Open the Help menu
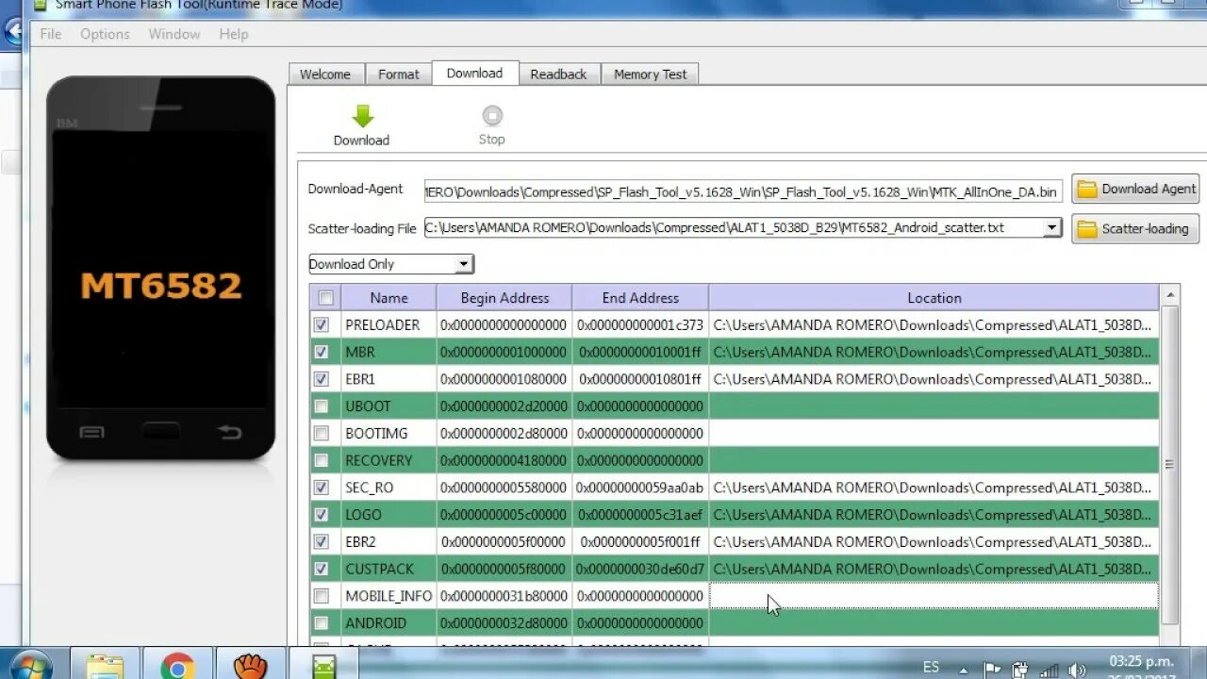Image resolution: width=1207 pixels, height=679 pixels. tap(234, 34)
